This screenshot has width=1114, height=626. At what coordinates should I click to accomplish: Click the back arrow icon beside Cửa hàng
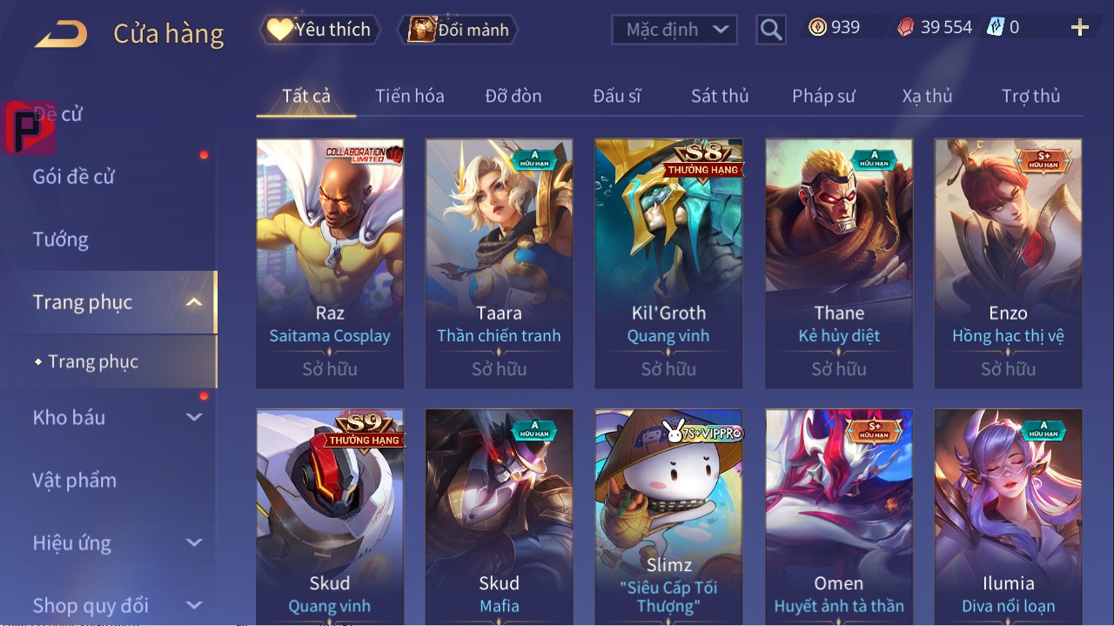coord(61,34)
